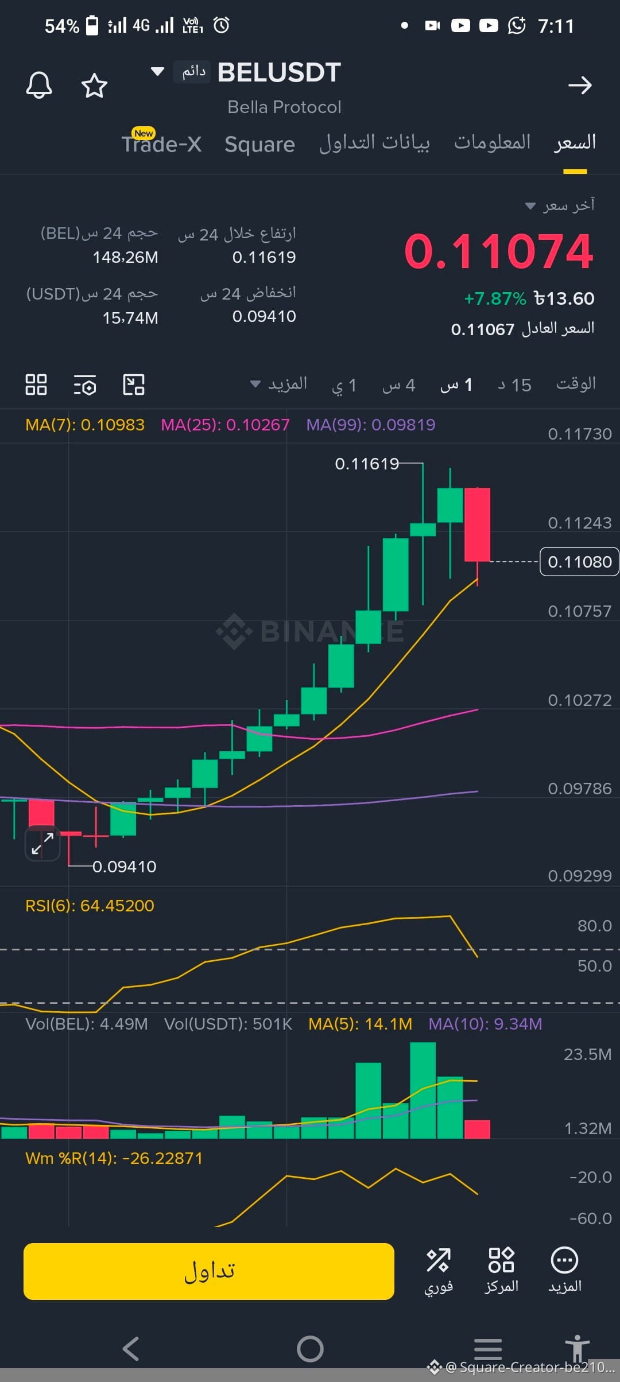This screenshot has height=1382, width=620.
Task: Tap the 0.09410 low marker on chart
Action: (124, 867)
